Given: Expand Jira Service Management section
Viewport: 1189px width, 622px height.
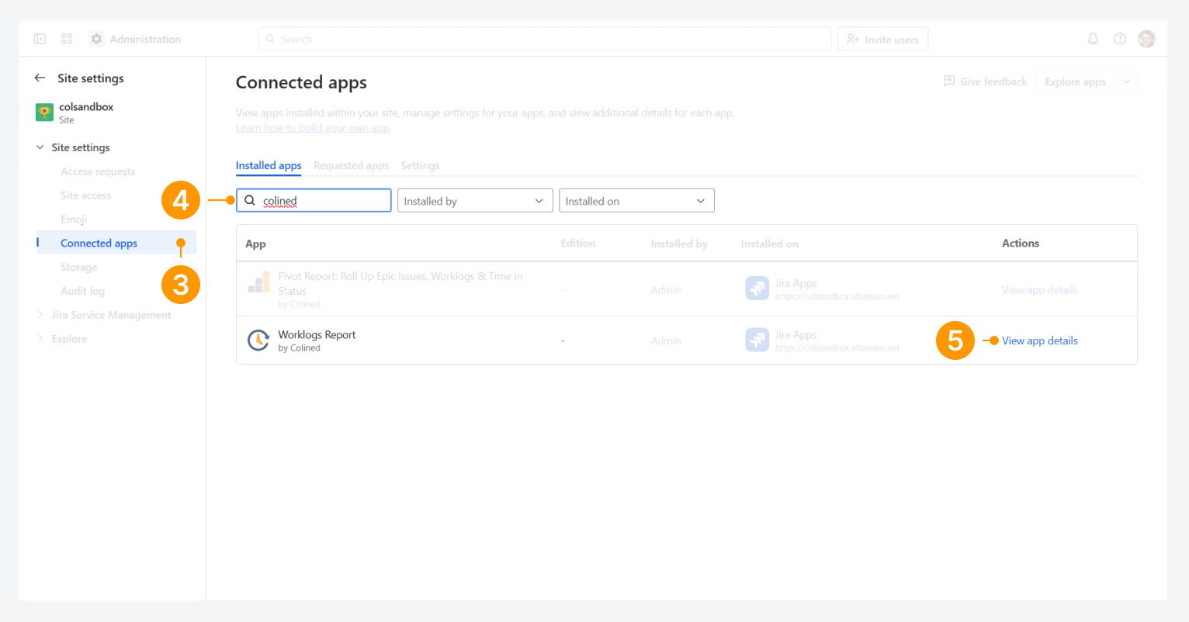Looking at the screenshot, I should tap(40, 315).
